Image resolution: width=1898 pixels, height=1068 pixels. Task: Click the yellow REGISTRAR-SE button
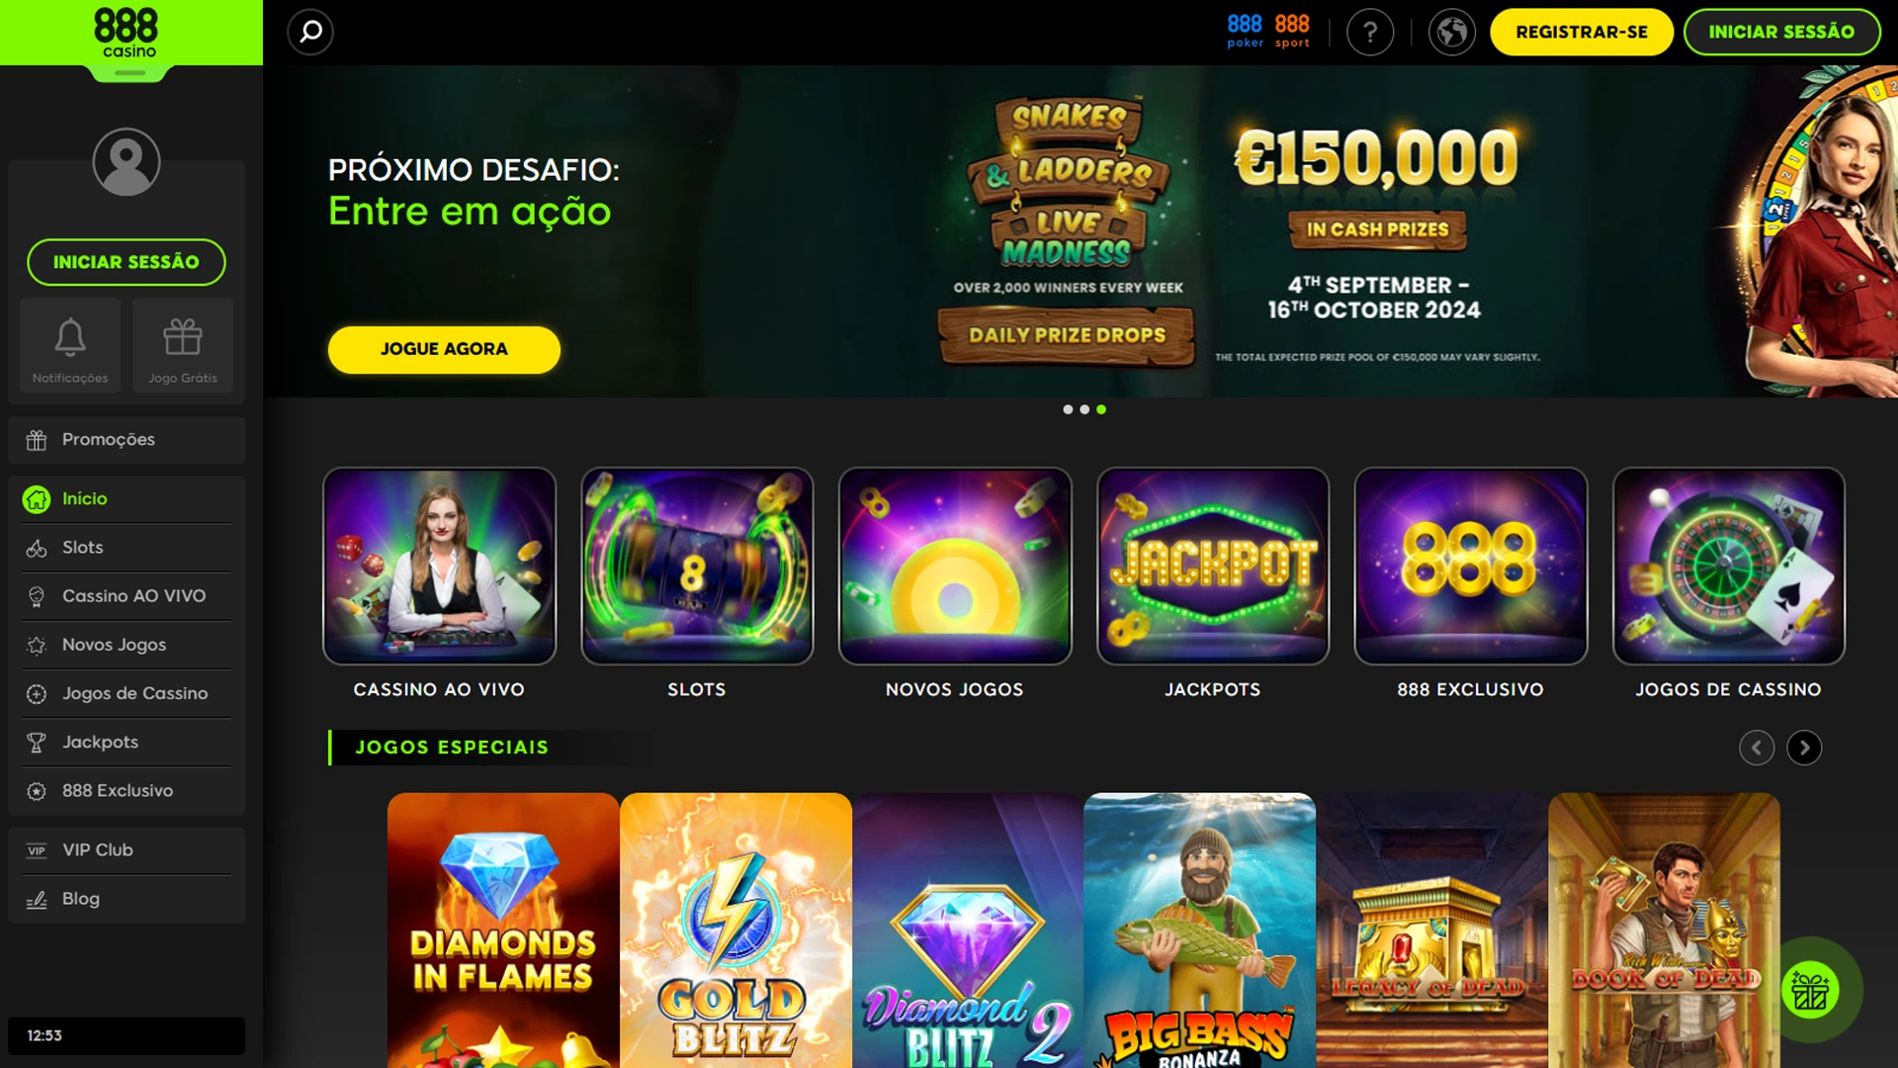click(1582, 32)
